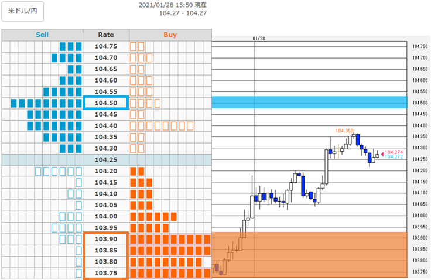Click the 103.90 rate cell
This screenshot has height=280, width=431.
pyautogui.click(x=106, y=239)
